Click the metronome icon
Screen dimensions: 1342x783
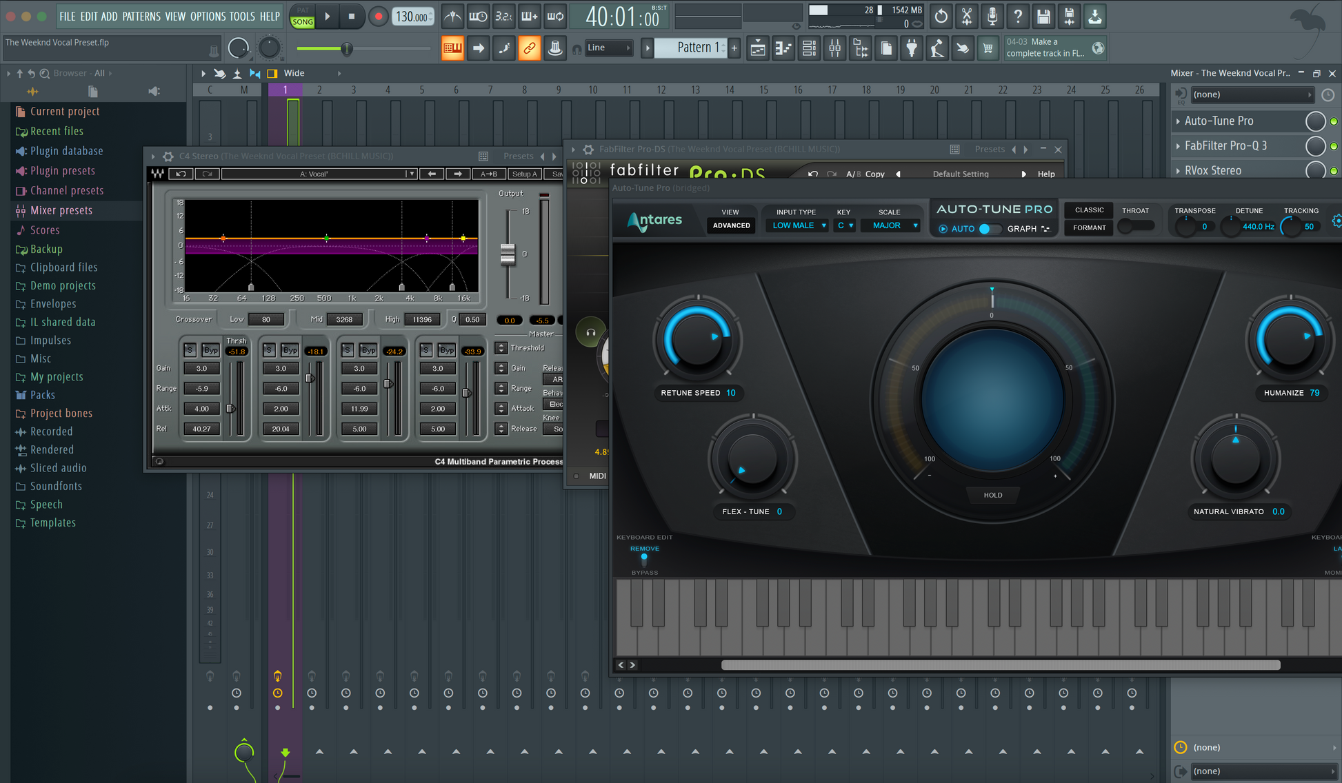pos(452,16)
